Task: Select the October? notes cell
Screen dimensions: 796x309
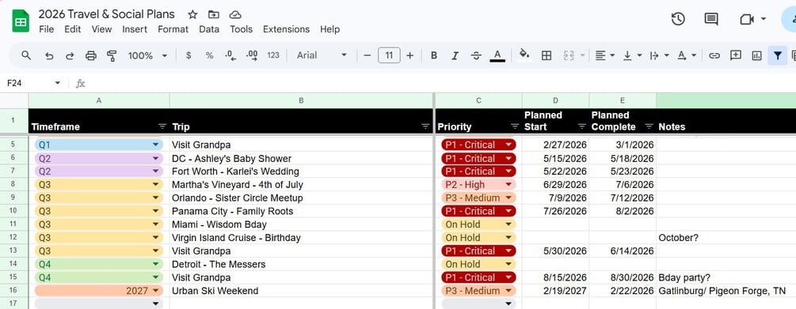Action: coord(726,238)
